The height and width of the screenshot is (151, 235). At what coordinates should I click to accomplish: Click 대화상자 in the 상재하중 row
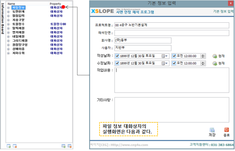[x=56, y=49]
